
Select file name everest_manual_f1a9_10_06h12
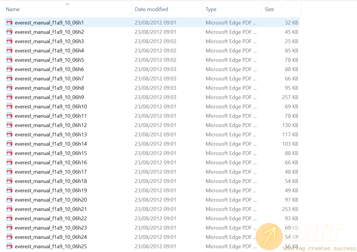click(51, 125)
